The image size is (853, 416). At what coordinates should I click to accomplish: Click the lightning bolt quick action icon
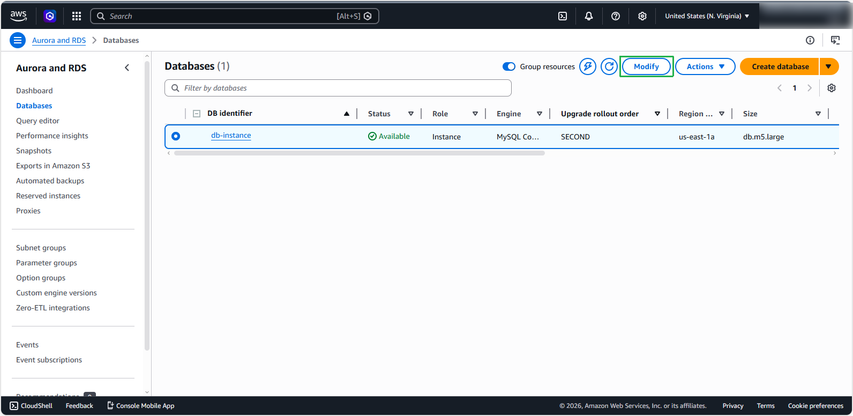[x=588, y=66]
